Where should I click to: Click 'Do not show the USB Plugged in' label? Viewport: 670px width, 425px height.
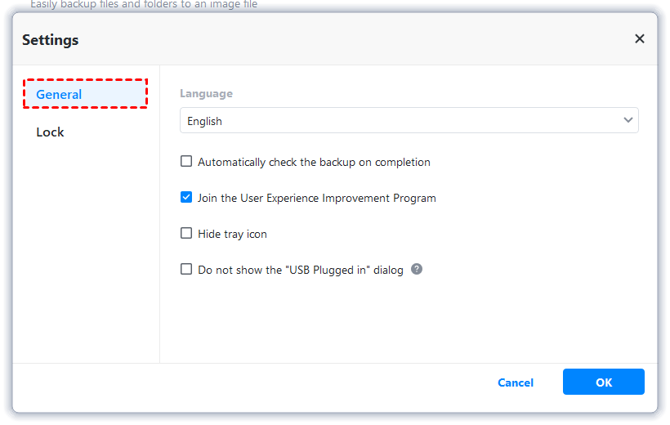(301, 270)
